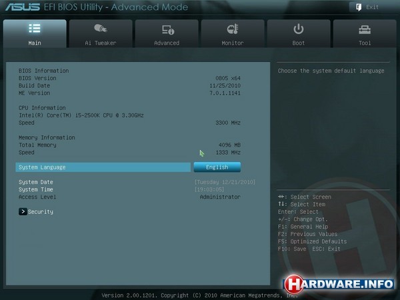Click the Exit button label
Screen dimensions: 400x300
(x=372, y=7)
